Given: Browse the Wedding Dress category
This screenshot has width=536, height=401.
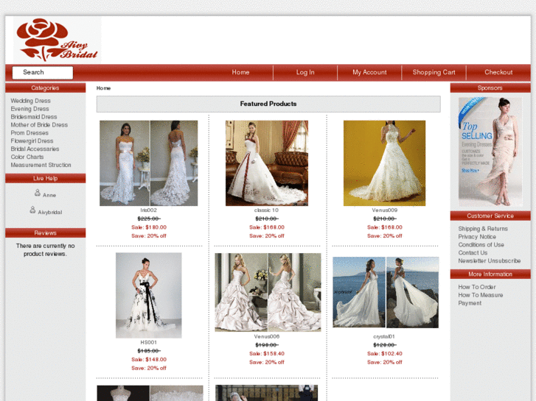Looking at the screenshot, I should coord(30,101).
